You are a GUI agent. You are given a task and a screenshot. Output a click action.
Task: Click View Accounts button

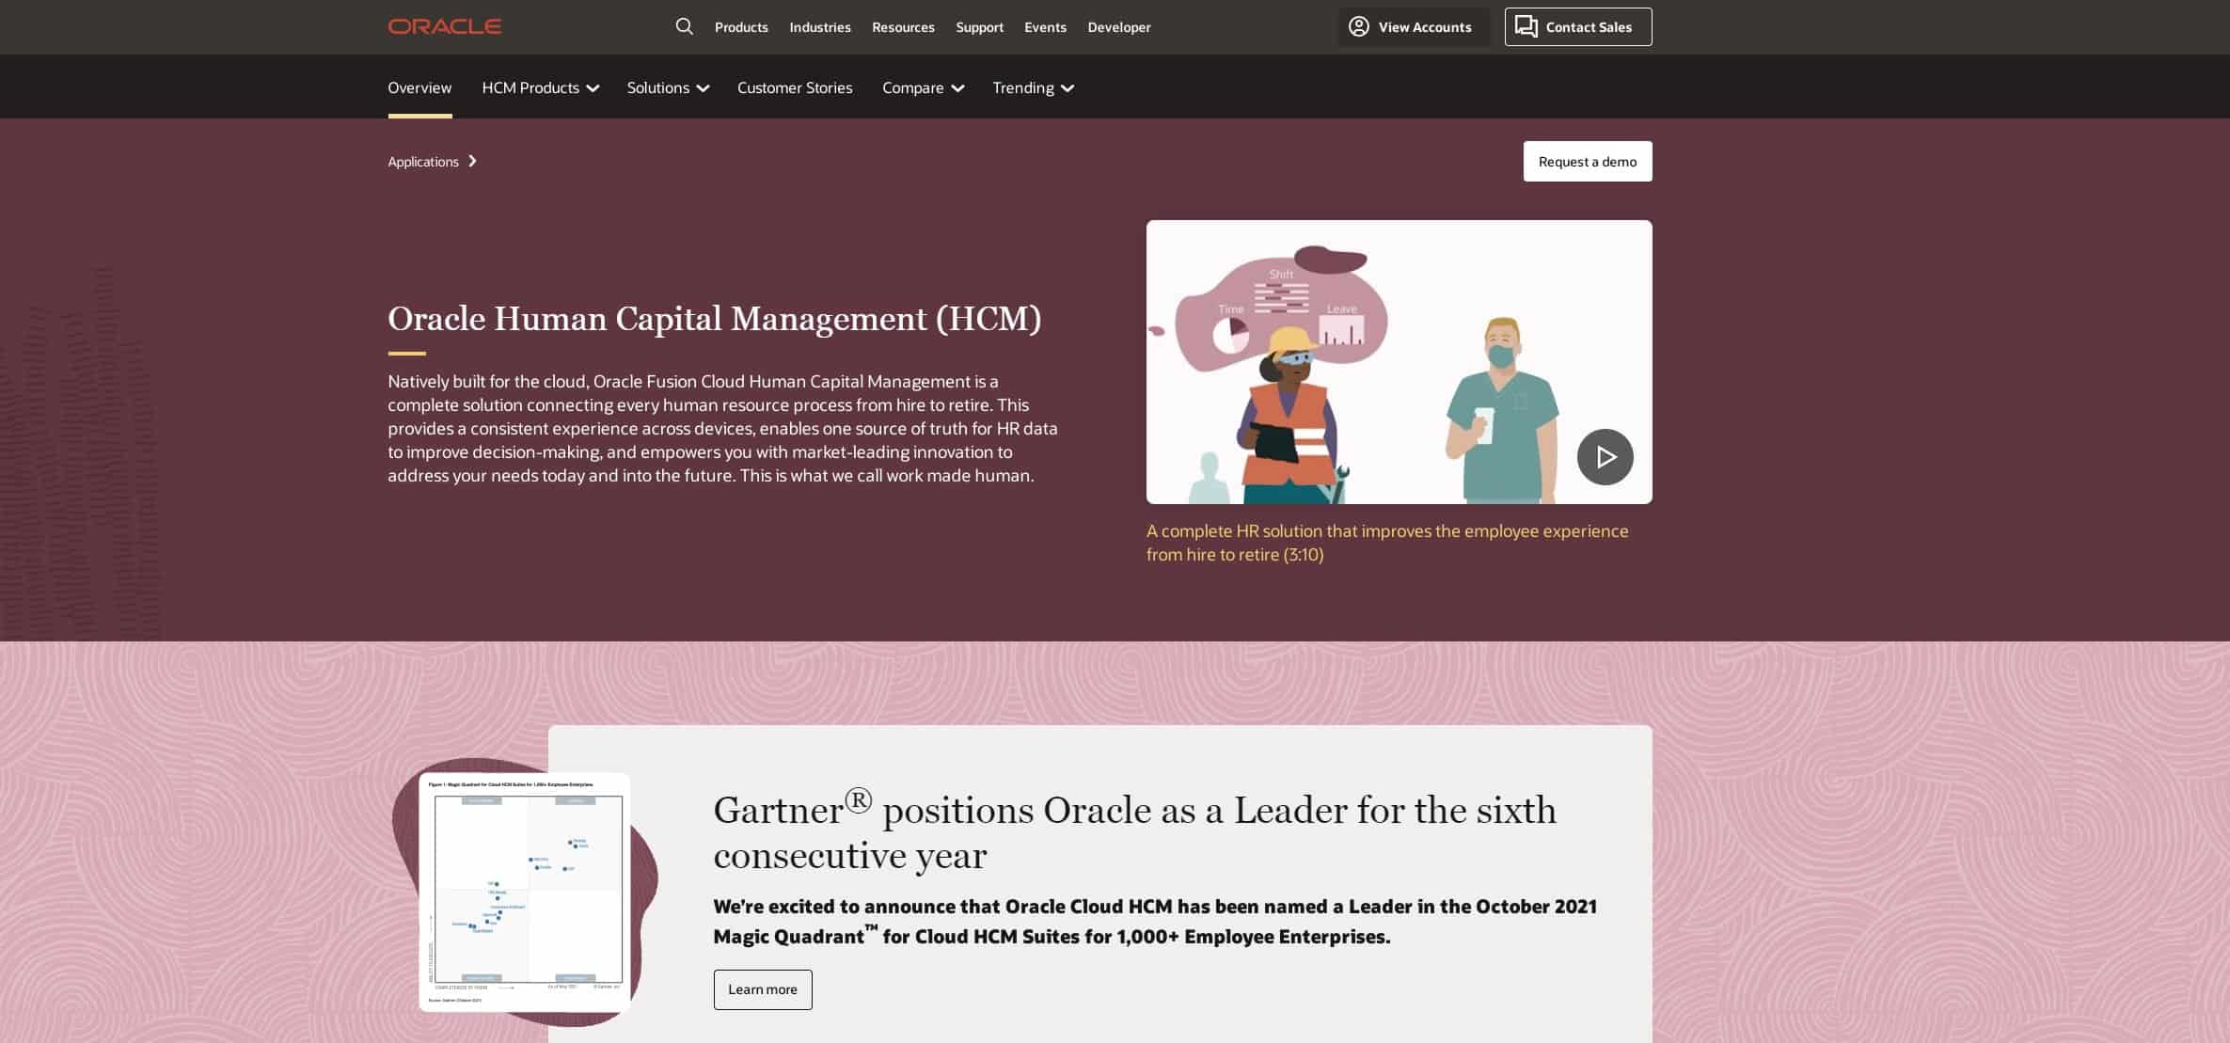(x=1414, y=27)
